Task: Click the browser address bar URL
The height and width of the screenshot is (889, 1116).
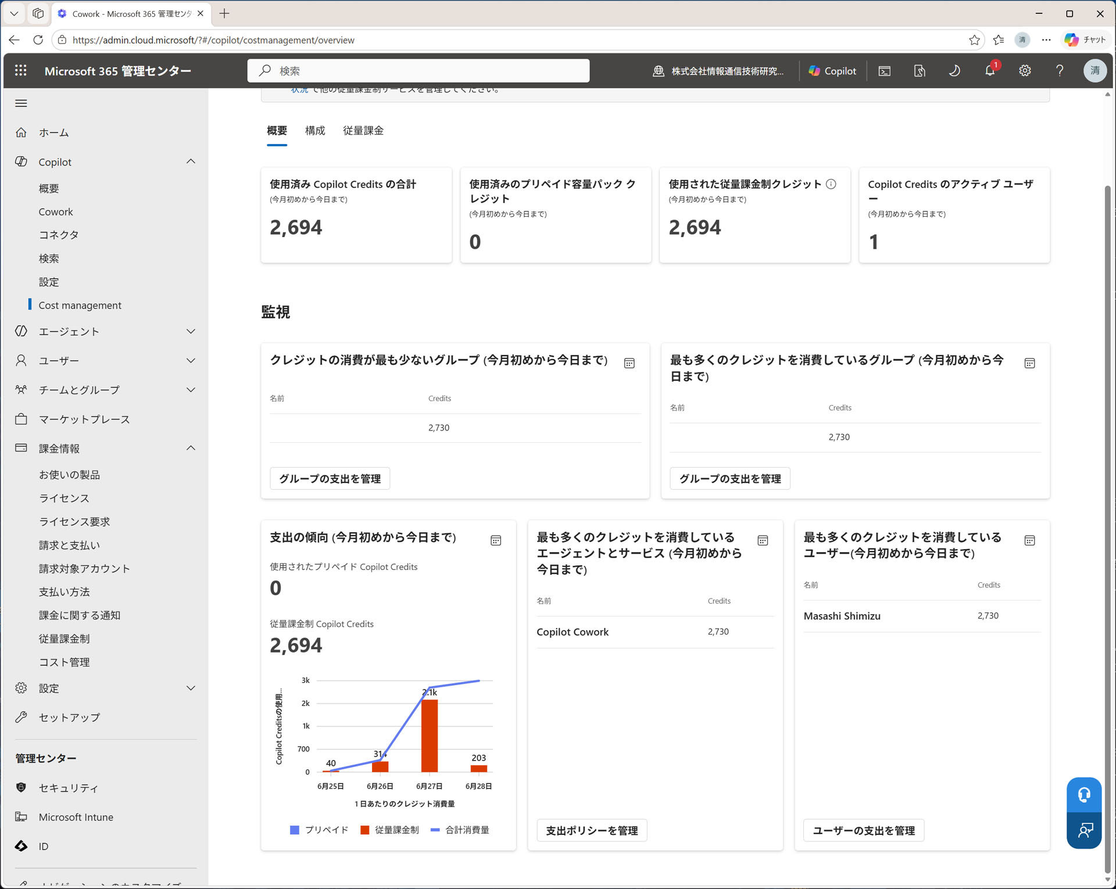Action: [213, 40]
